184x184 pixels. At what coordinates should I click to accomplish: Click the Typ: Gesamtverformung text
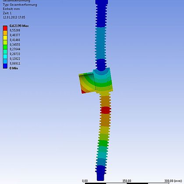tap(20, 5)
